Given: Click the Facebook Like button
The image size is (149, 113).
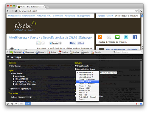Looking at the screenshot, I should click(x=73, y=43).
